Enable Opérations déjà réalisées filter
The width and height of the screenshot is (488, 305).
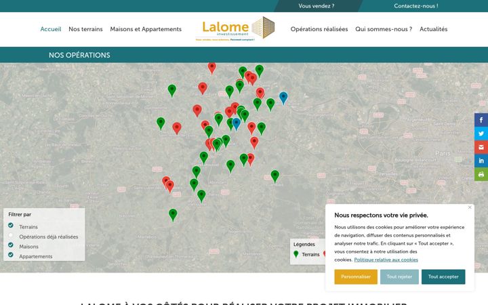coord(11,235)
